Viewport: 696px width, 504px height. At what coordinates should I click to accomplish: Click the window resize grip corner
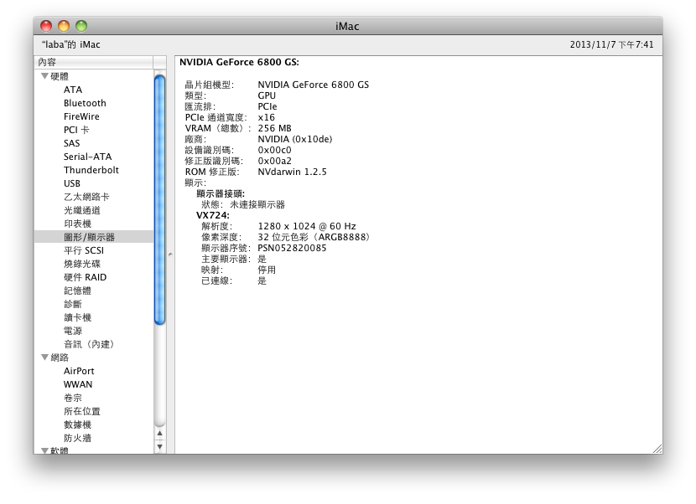[x=657, y=449]
